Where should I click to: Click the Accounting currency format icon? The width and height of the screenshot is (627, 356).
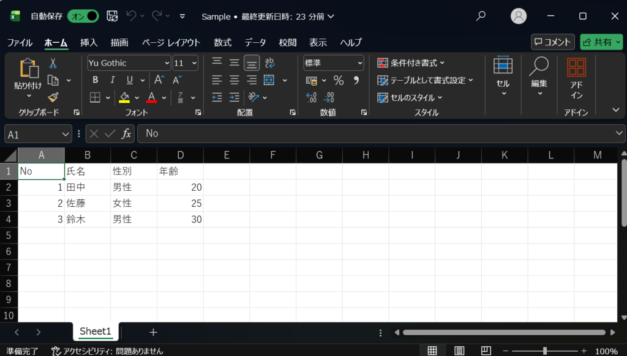coord(311,80)
